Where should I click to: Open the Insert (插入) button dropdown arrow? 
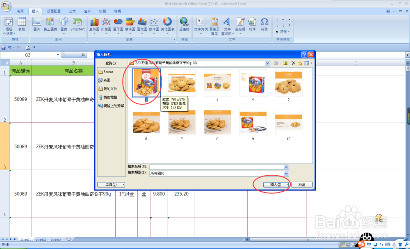tap(287, 185)
